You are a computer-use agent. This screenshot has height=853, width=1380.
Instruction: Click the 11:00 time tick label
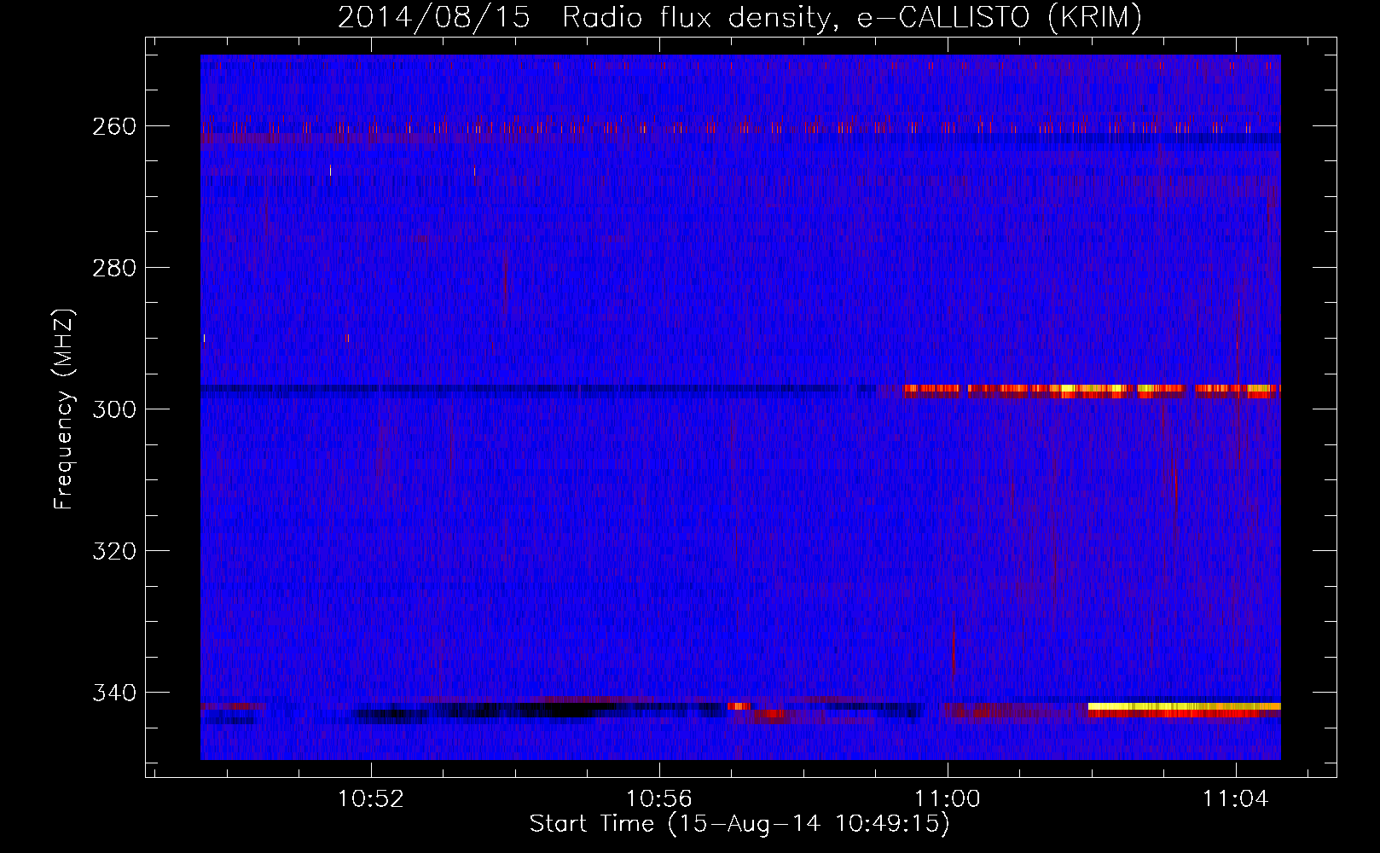[x=948, y=799]
